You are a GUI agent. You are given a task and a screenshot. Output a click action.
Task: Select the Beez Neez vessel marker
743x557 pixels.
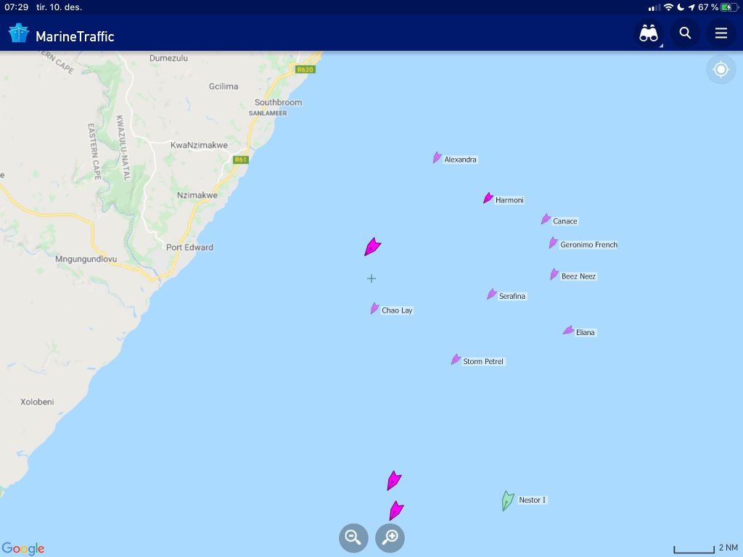pos(554,274)
